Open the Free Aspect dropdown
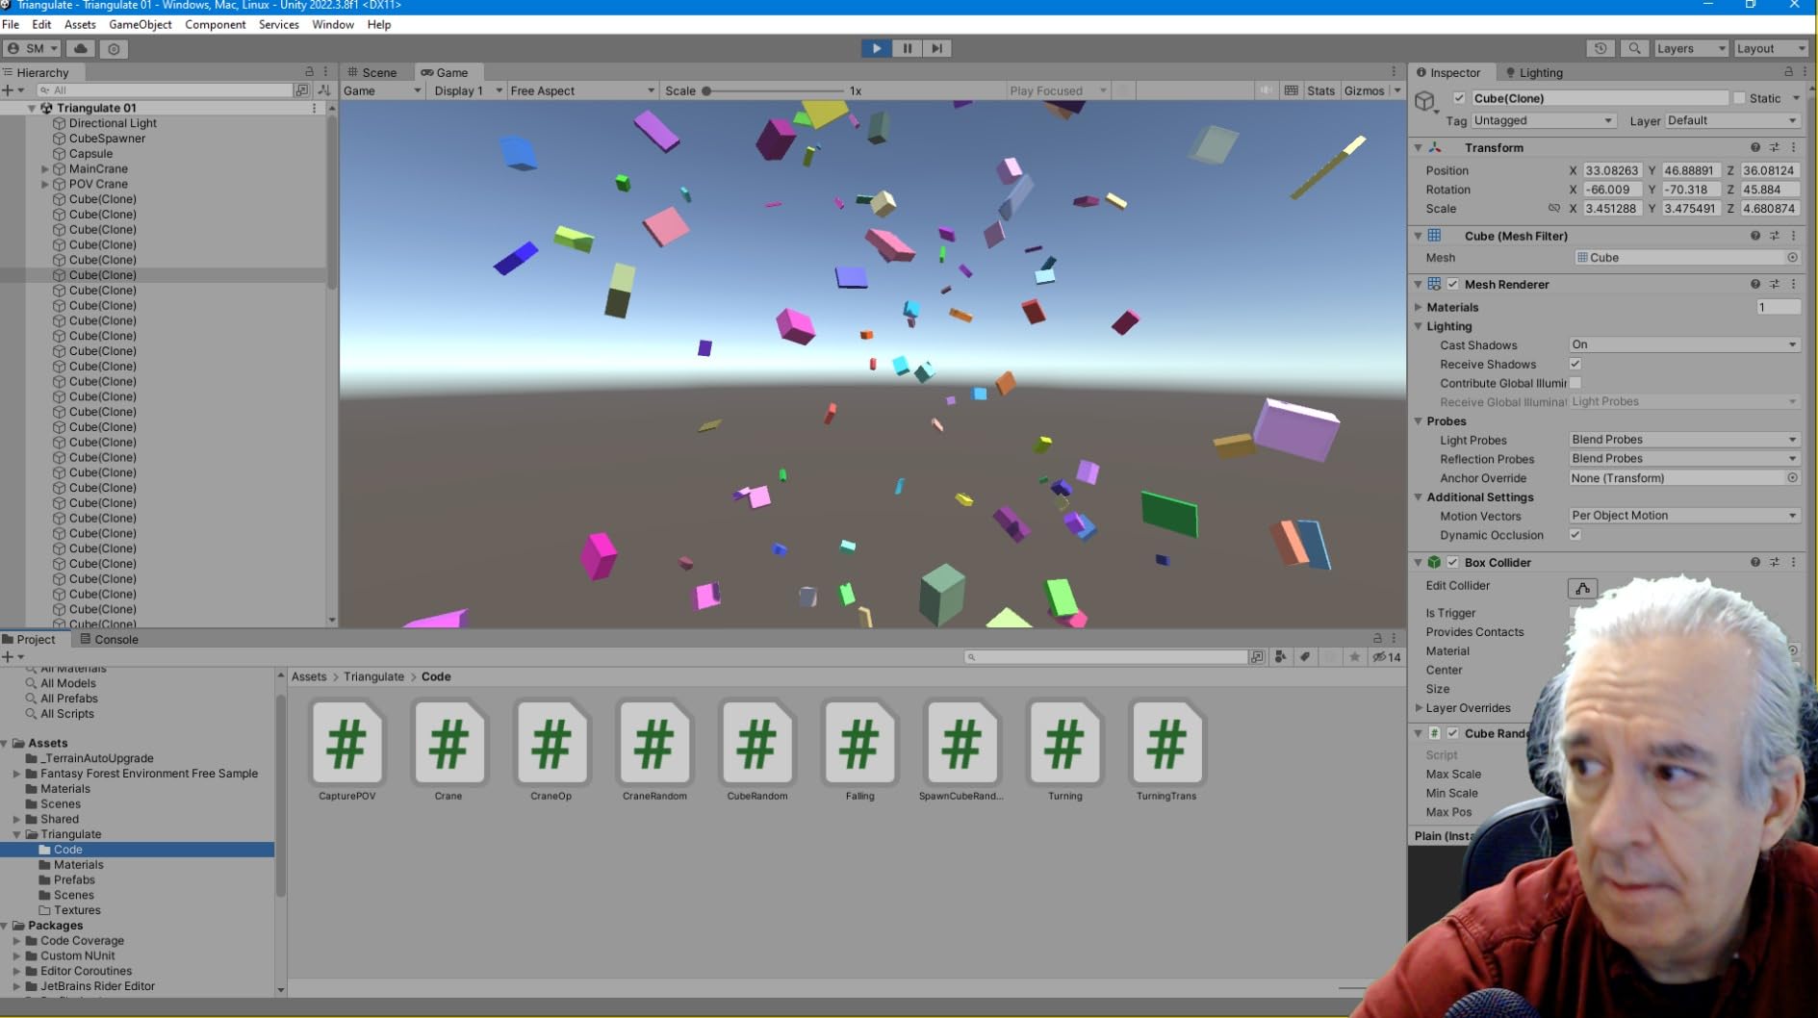The height and width of the screenshot is (1018, 1818). click(581, 90)
